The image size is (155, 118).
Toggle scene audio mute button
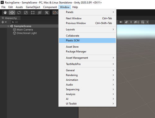point(121,22)
